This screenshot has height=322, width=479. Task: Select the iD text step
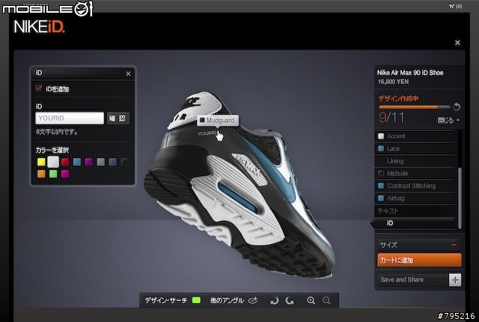[x=415, y=223]
